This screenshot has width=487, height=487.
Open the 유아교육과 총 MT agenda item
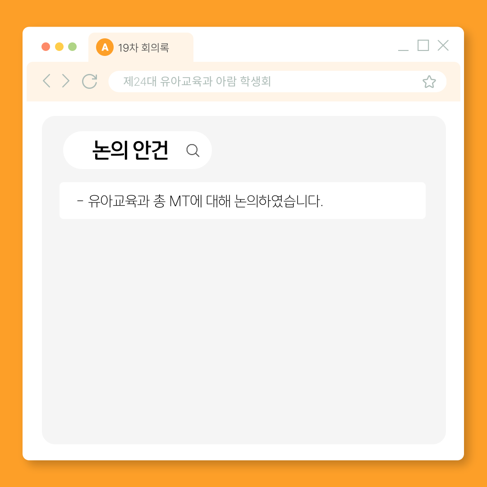242,201
